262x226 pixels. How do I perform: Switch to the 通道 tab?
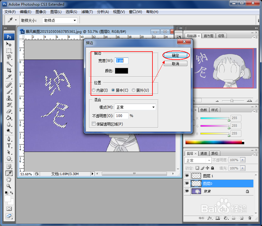point(204,153)
